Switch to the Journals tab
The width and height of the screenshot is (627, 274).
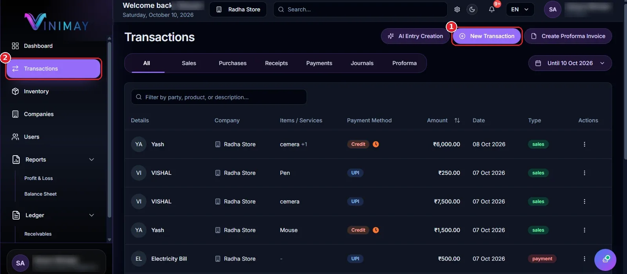(x=362, y=63)
